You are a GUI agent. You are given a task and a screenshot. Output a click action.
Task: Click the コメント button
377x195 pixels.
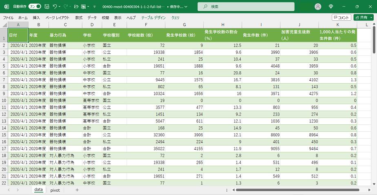pyautogui.click(x=341, y=18)
